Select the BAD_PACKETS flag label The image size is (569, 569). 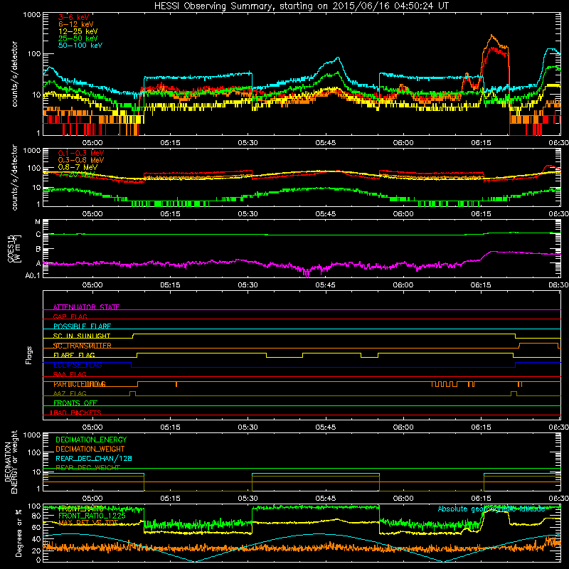[x=75, y=413]
